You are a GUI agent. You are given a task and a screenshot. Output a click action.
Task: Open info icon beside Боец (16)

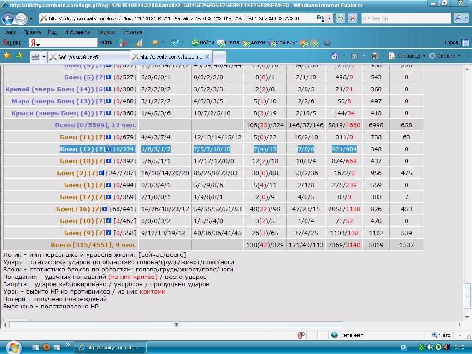pyautogui.click(x=105, y=209)
